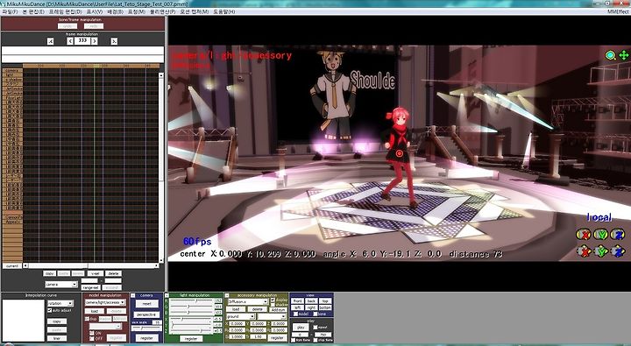Click the light manipulation register button
Screen dimensions: 631x346
click(191, 338)
